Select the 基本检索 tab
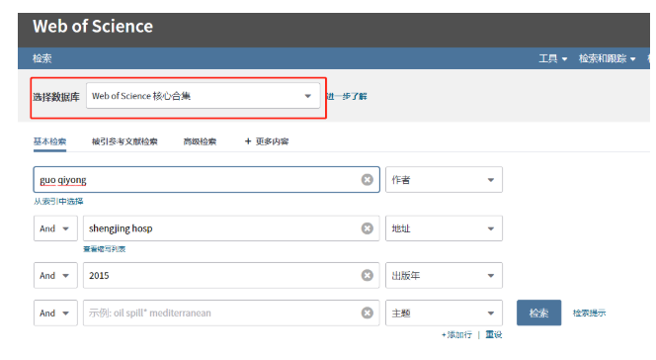Image resolution: width=656 pixels, height=360 pixels. (49, 141)
